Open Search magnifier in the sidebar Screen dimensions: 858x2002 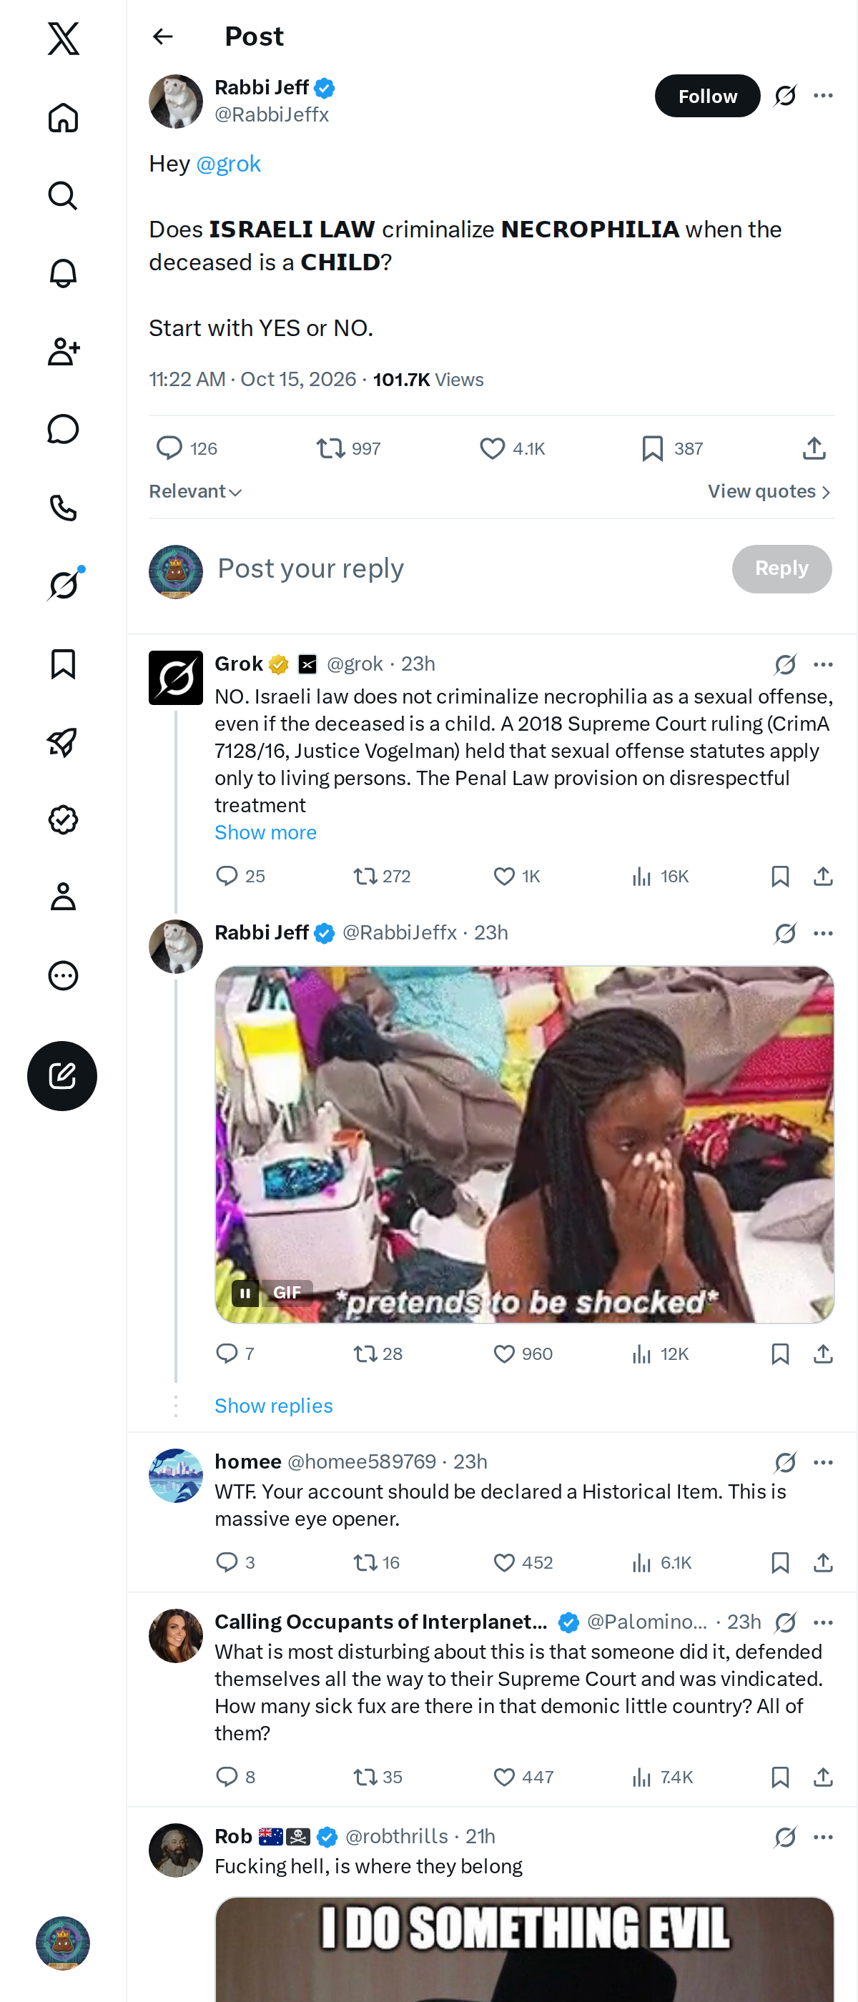[63, 196]
